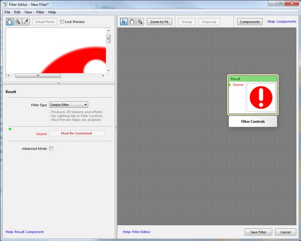
Task: Click the Cancel button
Action: click(285, 232)
